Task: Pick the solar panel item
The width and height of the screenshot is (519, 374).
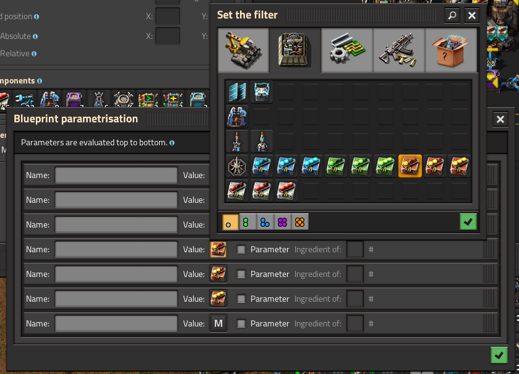Action: point(237,92)
